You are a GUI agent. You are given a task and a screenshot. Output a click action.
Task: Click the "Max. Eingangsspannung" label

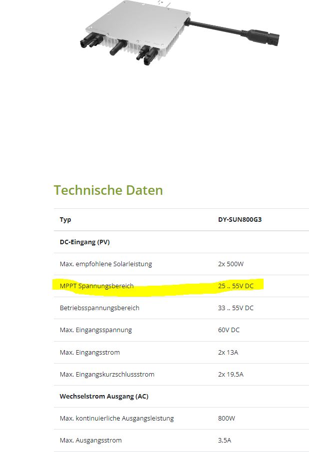click(96, 330)
